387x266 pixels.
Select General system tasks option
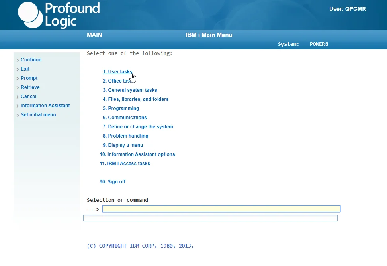[130, 90]
